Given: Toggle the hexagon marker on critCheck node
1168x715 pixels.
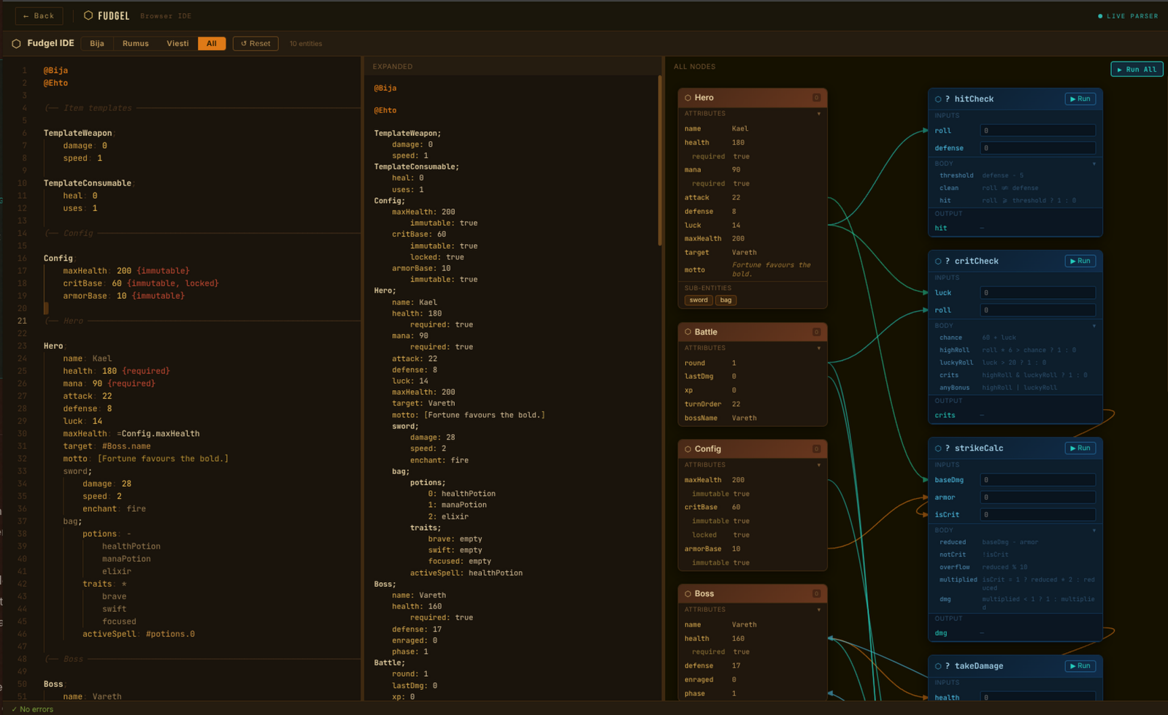Looking at the screenshot, I should pyautogui.click(x=938, y=261).
